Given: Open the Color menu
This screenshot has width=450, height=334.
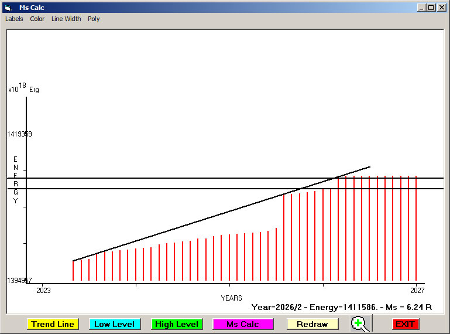Looking at the screenshot, I should [37, 19].
